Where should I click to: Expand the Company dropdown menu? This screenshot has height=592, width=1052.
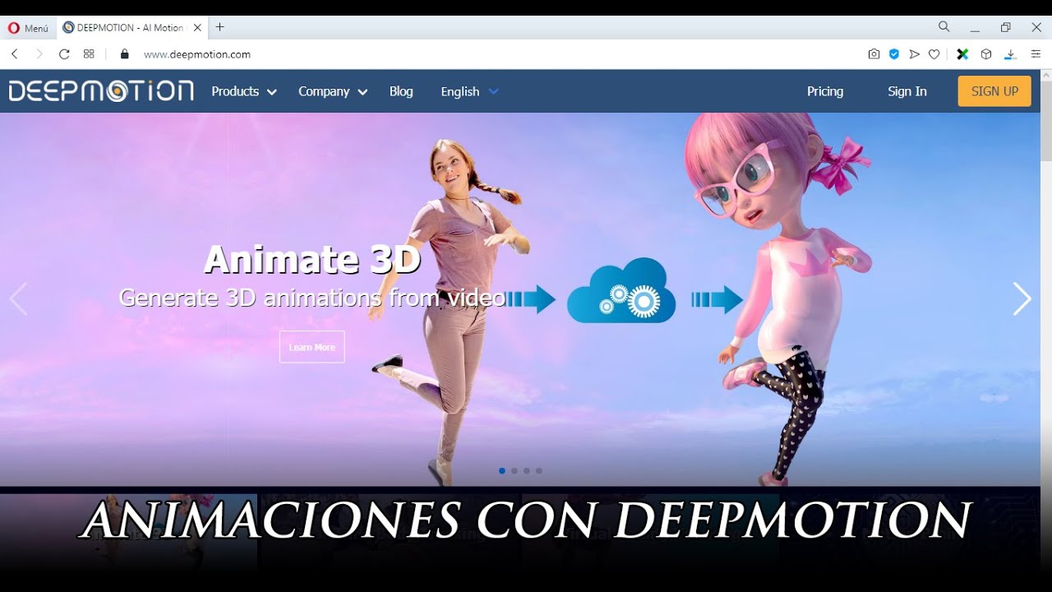333,91
